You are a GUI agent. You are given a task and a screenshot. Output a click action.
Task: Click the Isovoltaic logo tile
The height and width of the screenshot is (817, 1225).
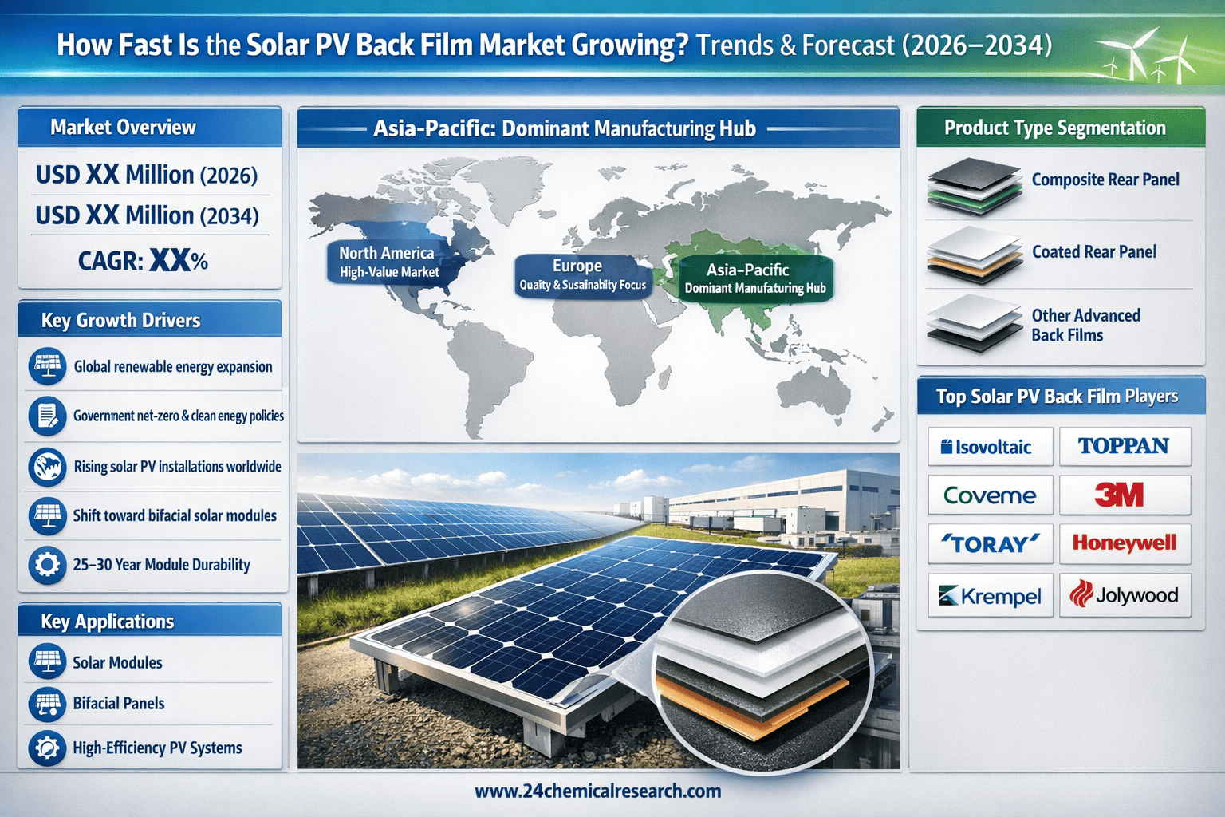tap(990, 447)
